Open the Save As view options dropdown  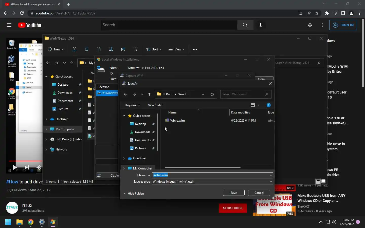coord(258,105)
